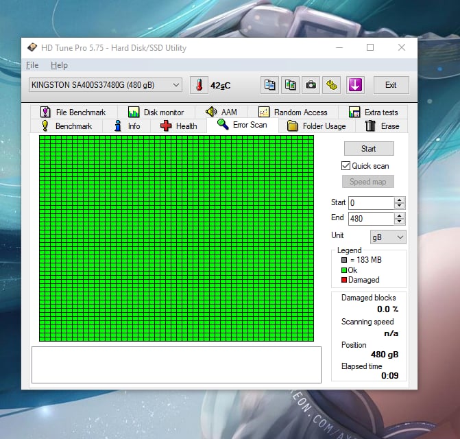The height and width of the screenshot is (439, 460).
Task: Open the Extra tests tab
Action: click(373, 112)
